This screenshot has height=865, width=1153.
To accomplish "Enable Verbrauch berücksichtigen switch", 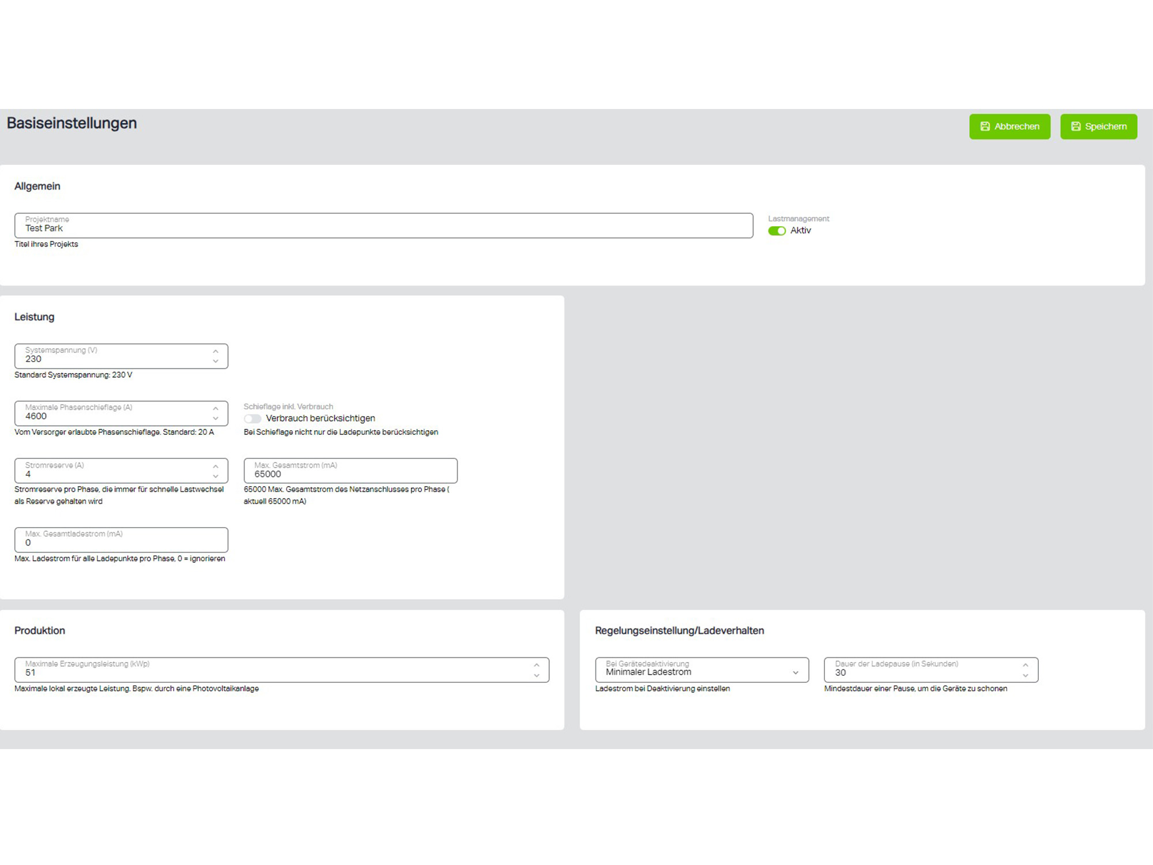I will (x=253, y=419).
